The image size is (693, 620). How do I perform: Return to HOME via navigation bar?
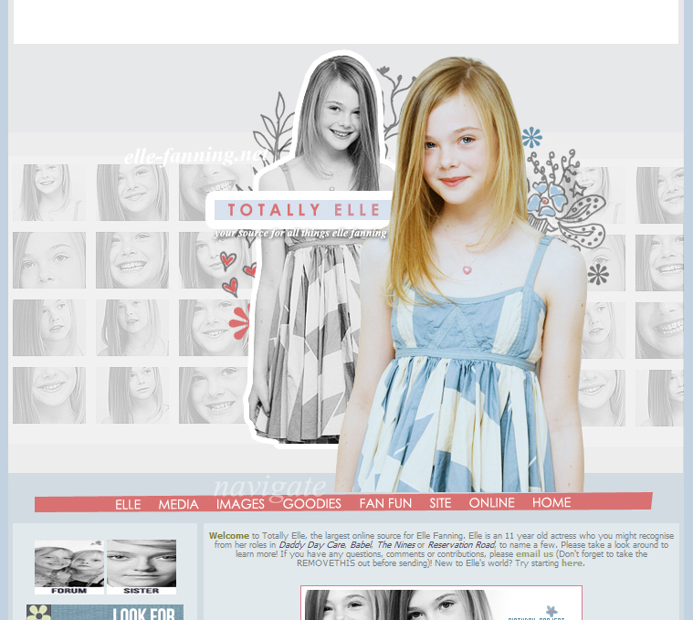(551, 502)
